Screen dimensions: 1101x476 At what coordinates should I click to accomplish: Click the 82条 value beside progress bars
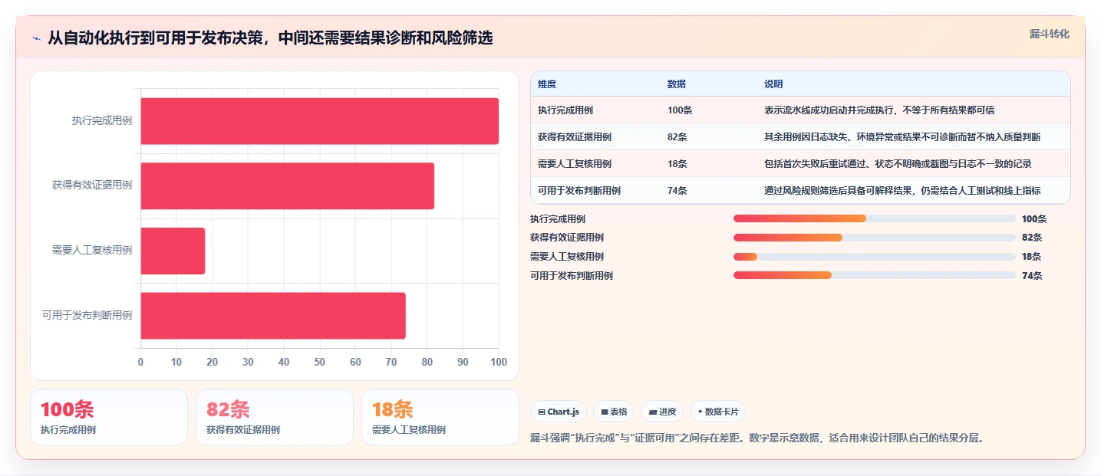pos(1032,238)
